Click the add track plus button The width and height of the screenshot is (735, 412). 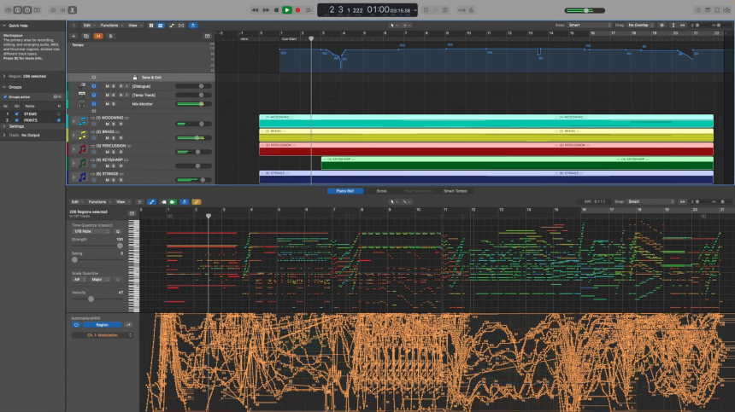[x=74, y=37]
